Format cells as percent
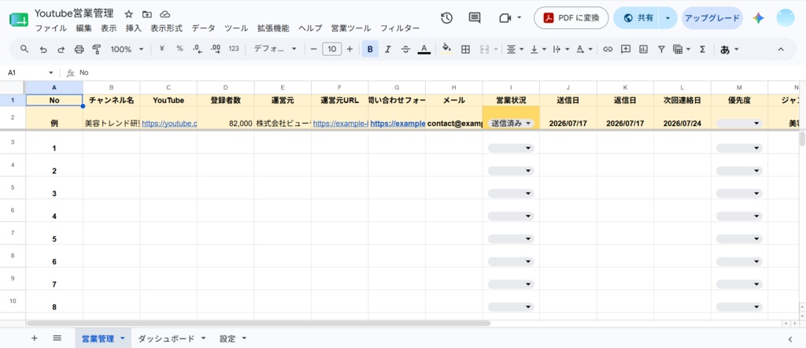Screen dimensions: 806x348 coord(179,49)
